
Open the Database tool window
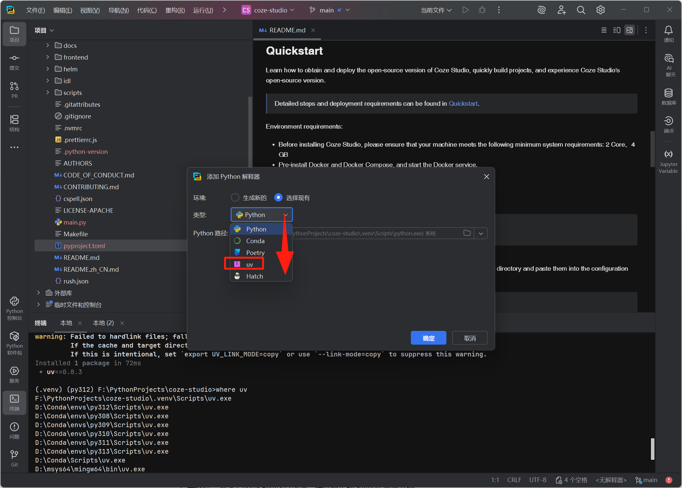click(669, 97)
